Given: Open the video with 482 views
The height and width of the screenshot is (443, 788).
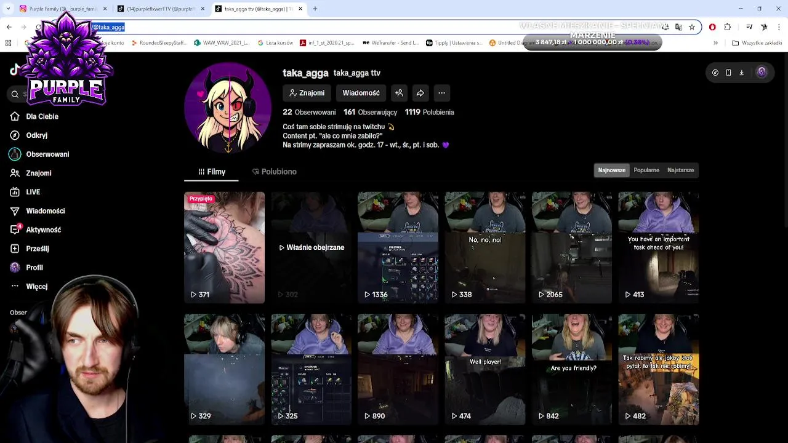Looking at the screenshot, I should coord(659,369).
